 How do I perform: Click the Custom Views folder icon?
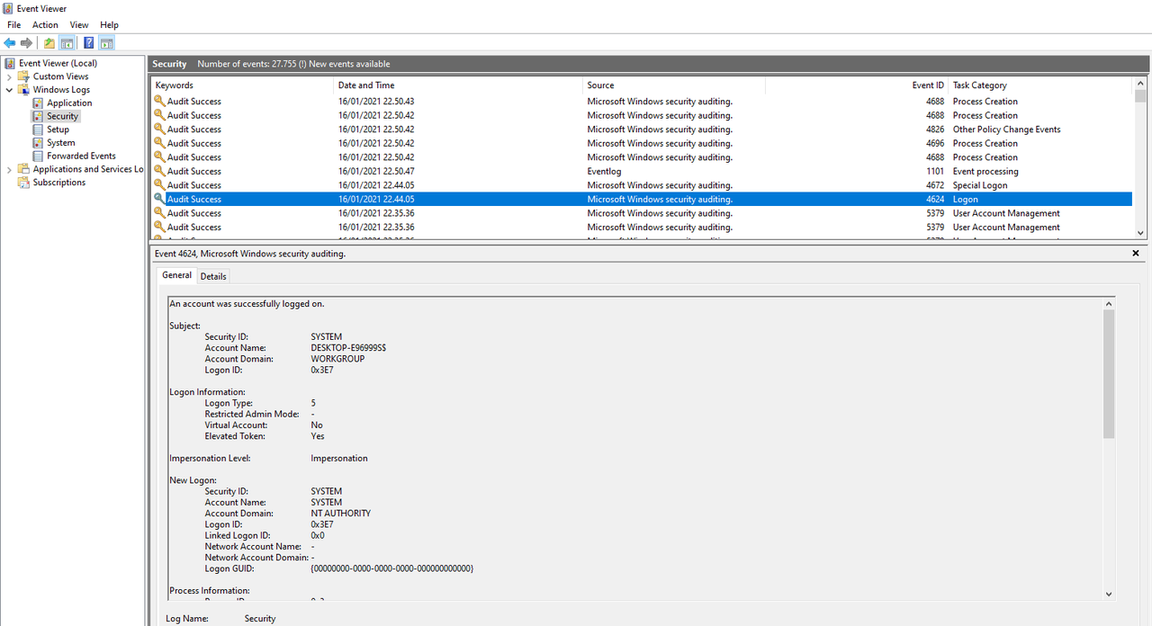(24, 76)
